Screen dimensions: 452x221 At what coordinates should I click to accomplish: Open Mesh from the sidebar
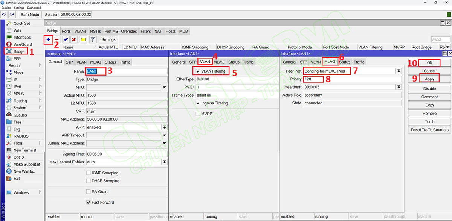pos(18,73)
